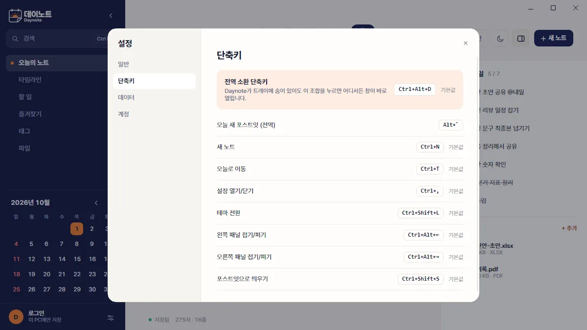Reset 오늘로 이동 shortcut to 기본값
The width and height of the screenshot is (587, 330).
tap(456, 169)
